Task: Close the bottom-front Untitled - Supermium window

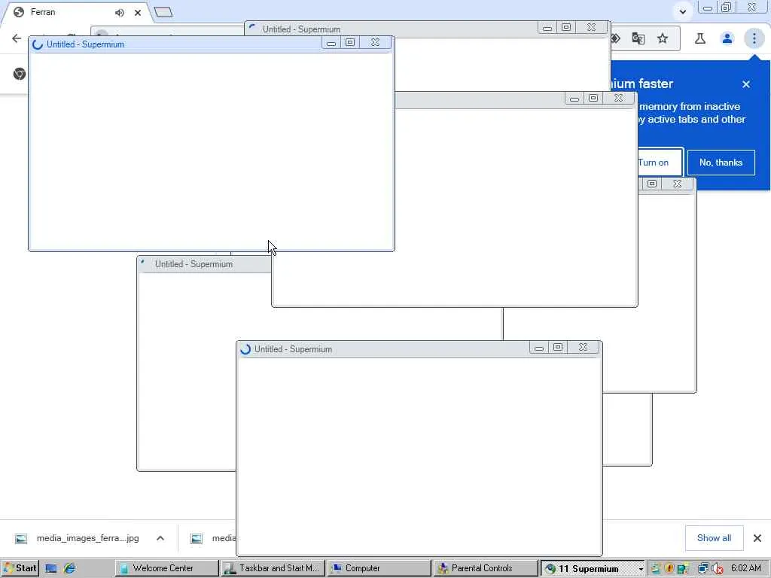Action: tap(584, 348)
